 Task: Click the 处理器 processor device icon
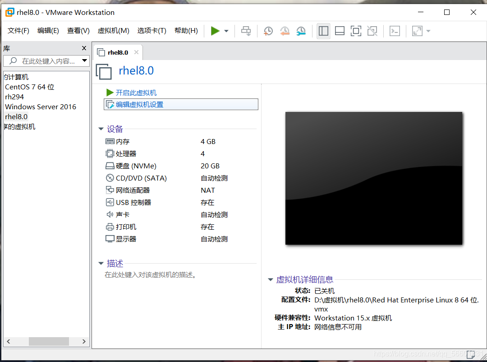(x=110, y=153)
